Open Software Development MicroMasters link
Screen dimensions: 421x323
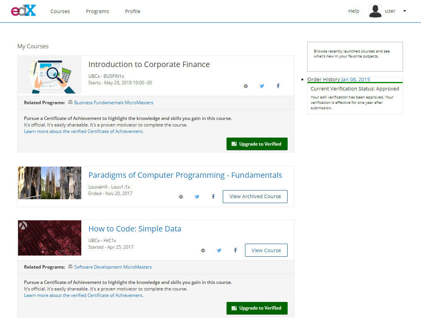point(113,267)
